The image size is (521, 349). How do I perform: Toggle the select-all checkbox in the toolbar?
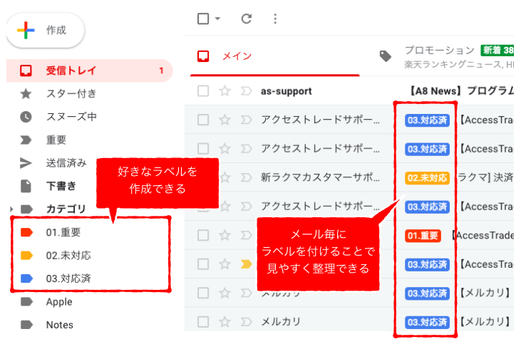(203, 19)
